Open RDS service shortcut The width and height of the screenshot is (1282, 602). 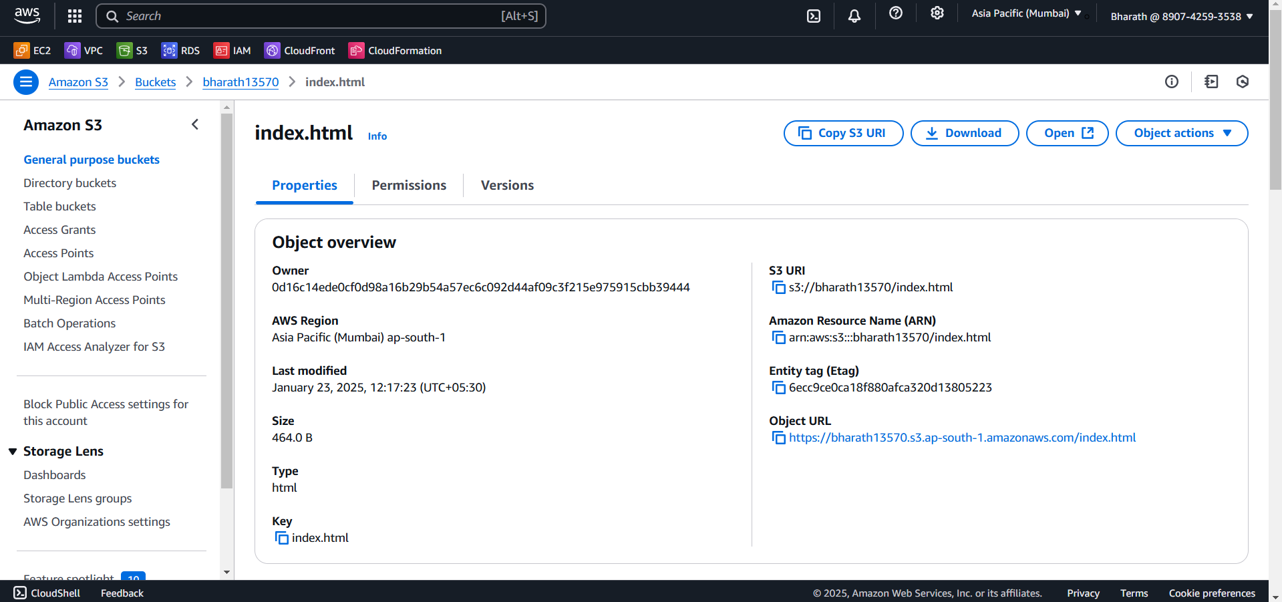(x=180, y=50)
